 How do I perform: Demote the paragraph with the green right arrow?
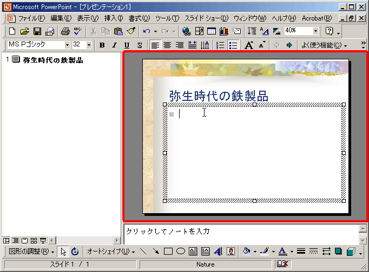289,45
